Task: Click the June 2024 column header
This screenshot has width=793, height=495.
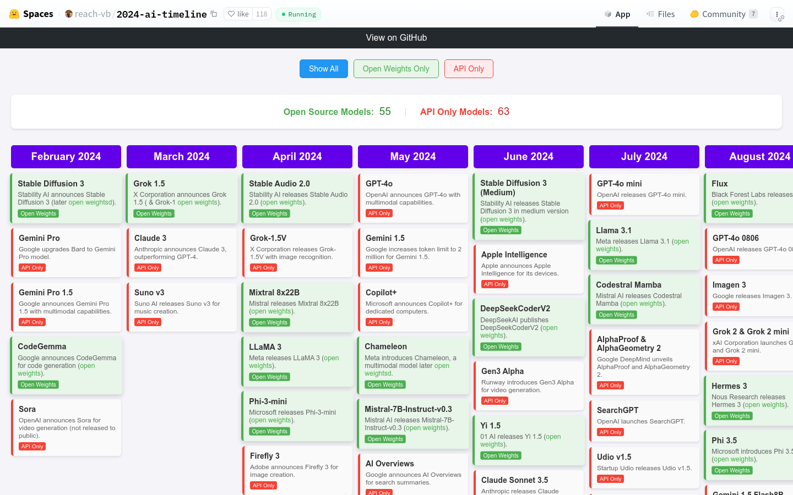Action: click(529, 157)
